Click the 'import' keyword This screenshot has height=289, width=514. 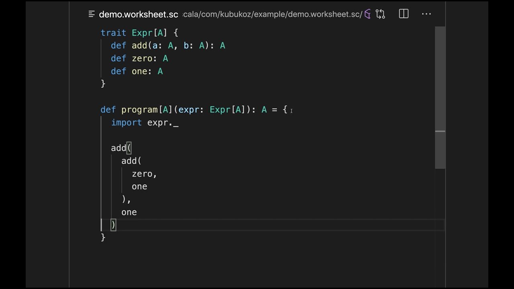pyautogui.click(x=126, y=123)
